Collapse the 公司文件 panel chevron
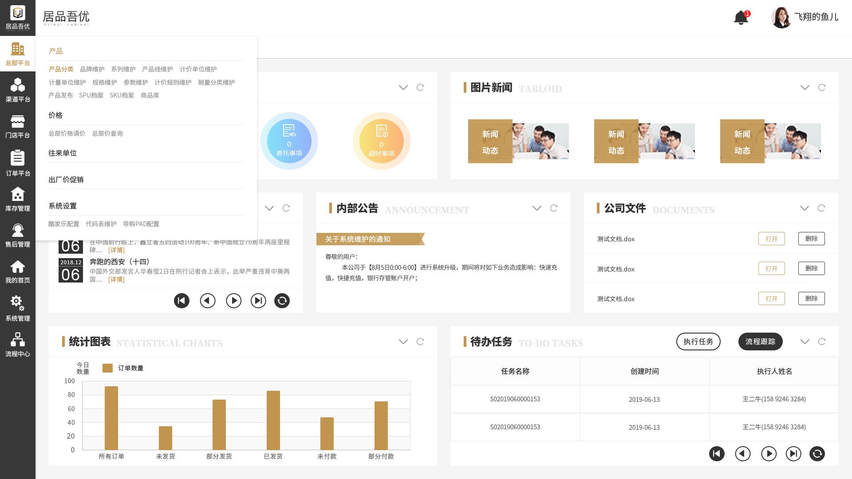852x479 pixels. [805, 208]
